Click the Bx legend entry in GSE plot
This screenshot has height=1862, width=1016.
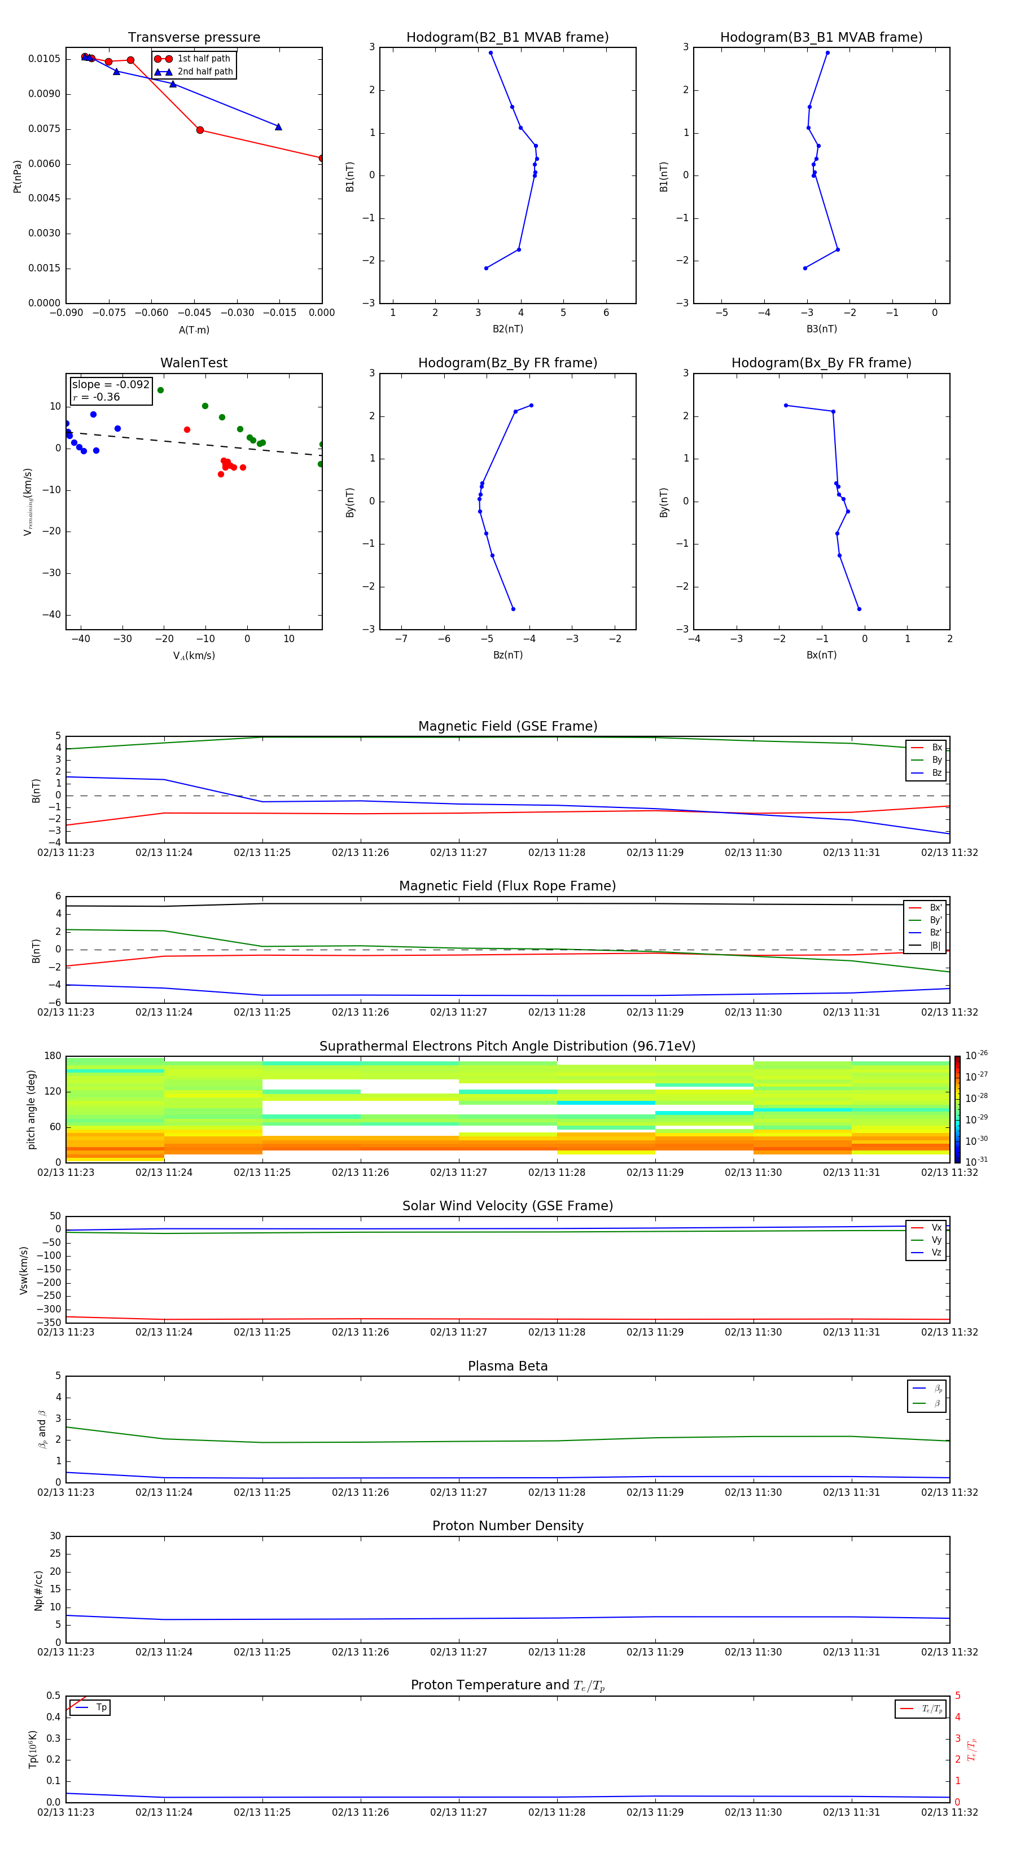(926, 748)
